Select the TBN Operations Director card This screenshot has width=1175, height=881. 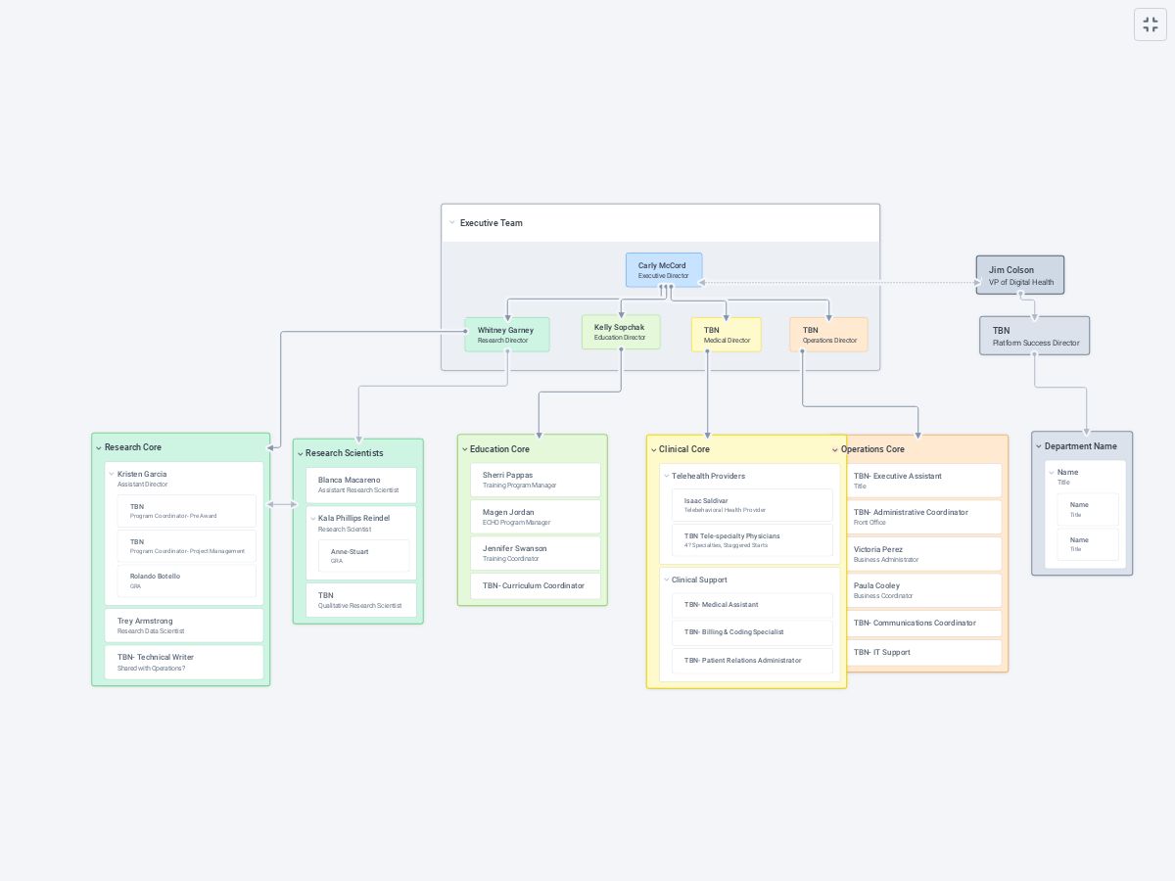(828, 335)
